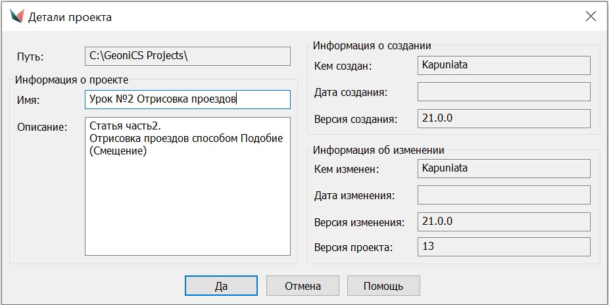Click the Детали проекта window title
Viewport: 609px width, 305px height.
point(70,18)
